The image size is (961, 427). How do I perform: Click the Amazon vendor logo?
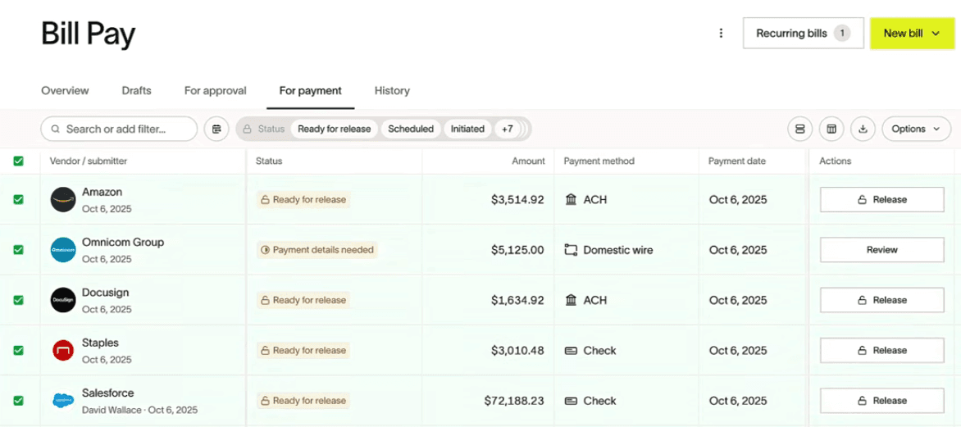(x=63, y=200)
